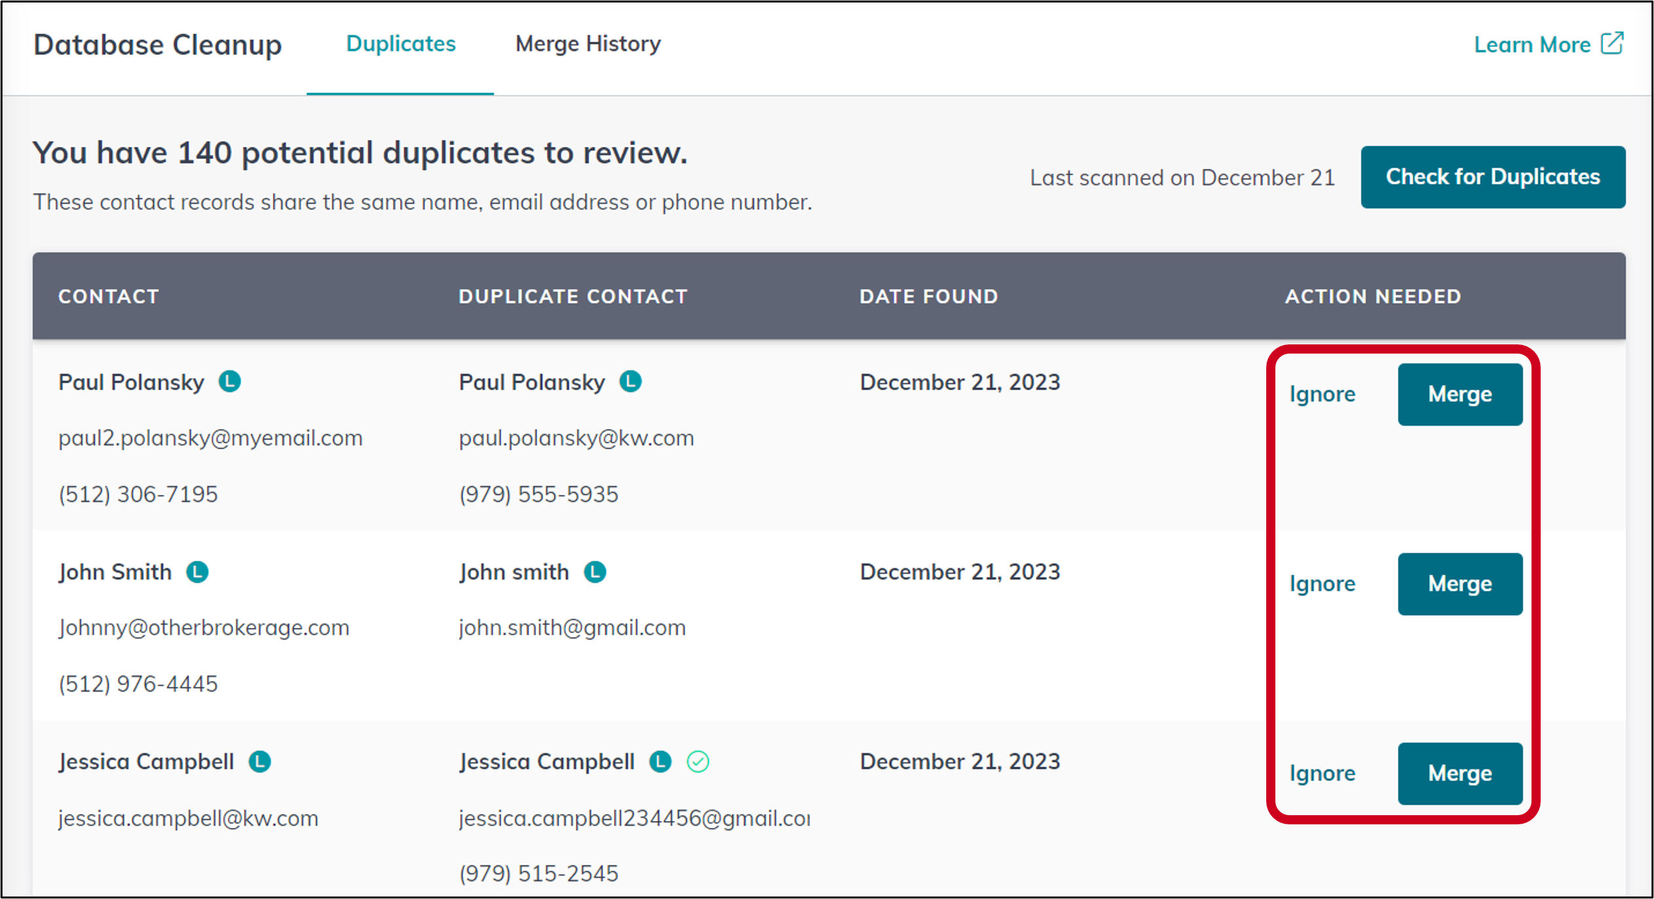Click email john.smith@gmail.com

[573, 628]
